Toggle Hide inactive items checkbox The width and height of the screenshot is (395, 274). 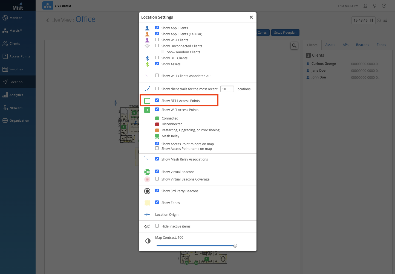[157, 226]
